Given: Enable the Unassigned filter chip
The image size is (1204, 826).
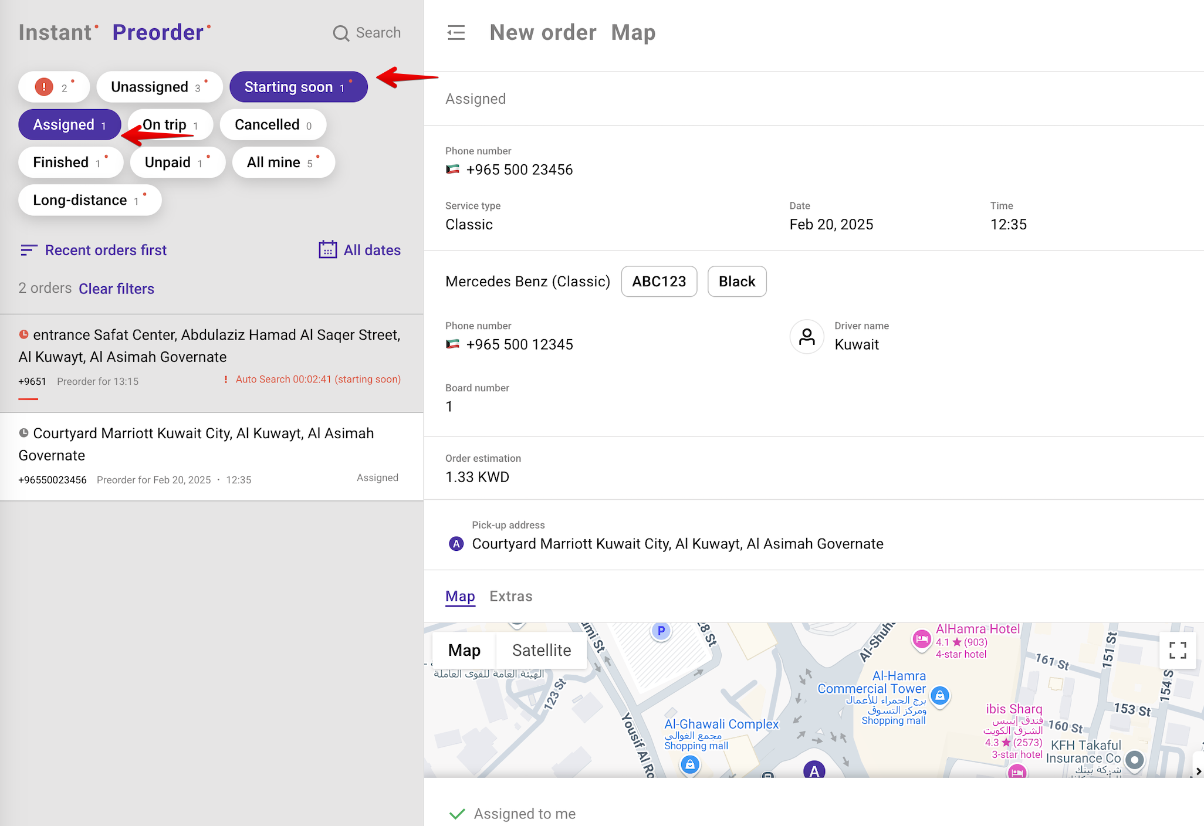Looking at the screenshot, I should point(159,87).
